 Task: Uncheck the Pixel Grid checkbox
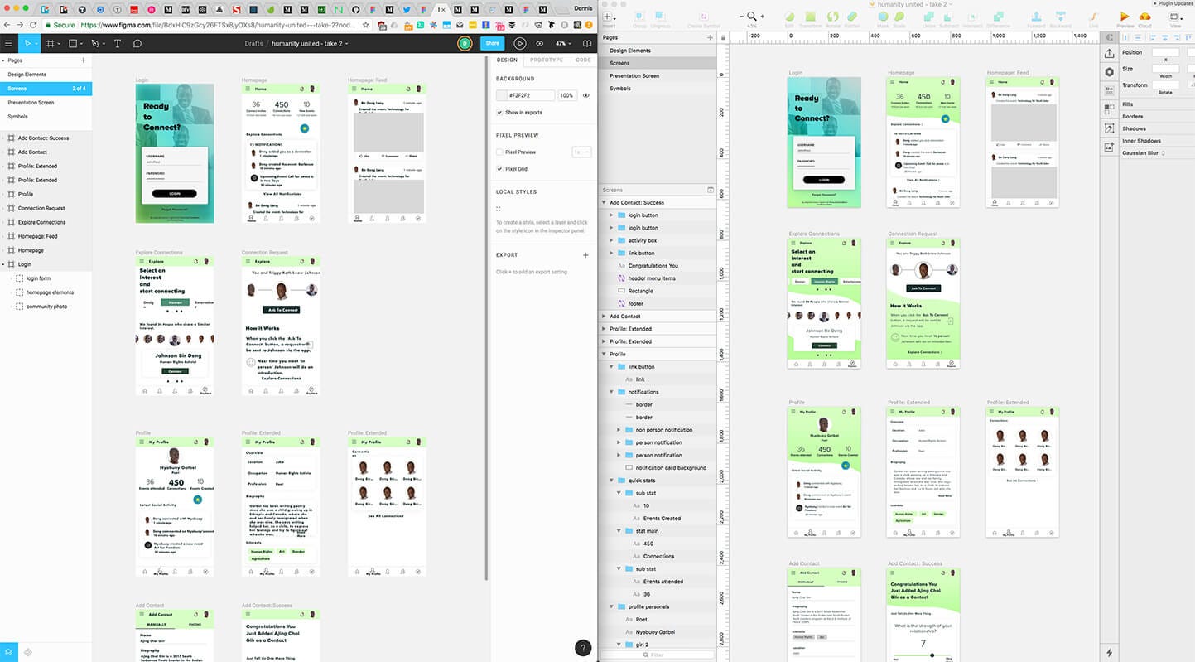499,168
